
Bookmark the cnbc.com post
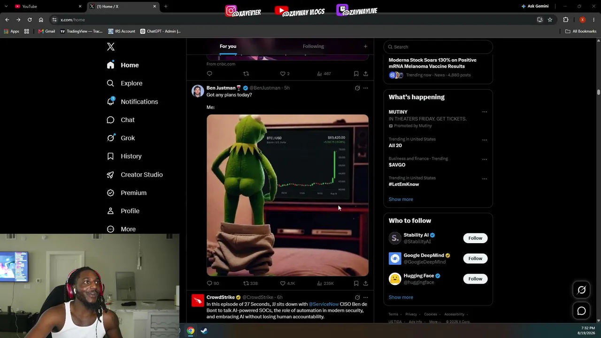[x=356, y=74]
